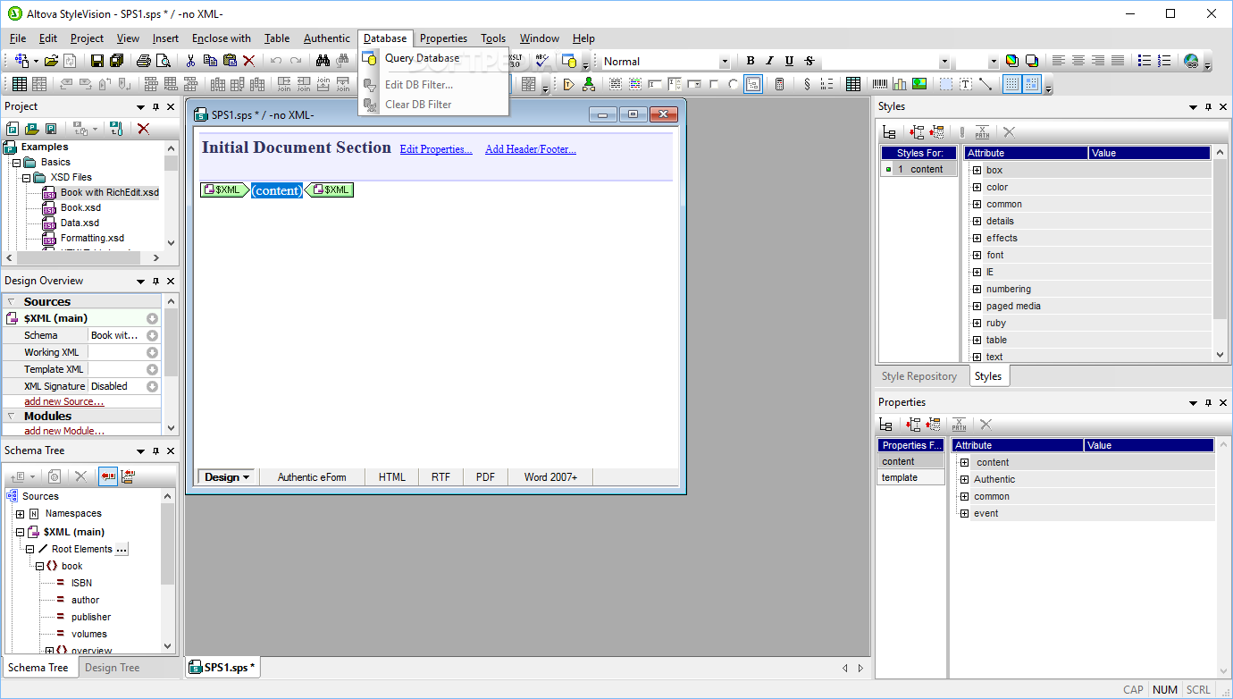Toggle Bold formatting
Viewport: 1233px width, 699px height.
[x=751, y=61]
